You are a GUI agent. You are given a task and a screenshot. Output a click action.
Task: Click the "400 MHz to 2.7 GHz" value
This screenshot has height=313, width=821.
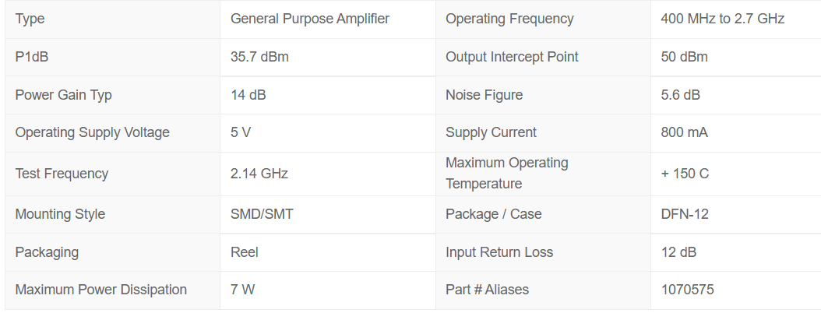coord(722,19)
